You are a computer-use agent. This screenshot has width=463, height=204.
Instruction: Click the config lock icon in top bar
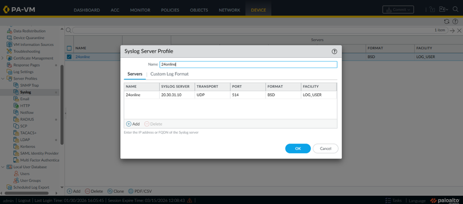(432, 9)
